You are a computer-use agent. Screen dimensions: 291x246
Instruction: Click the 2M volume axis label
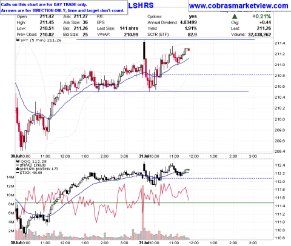point(12,231)
